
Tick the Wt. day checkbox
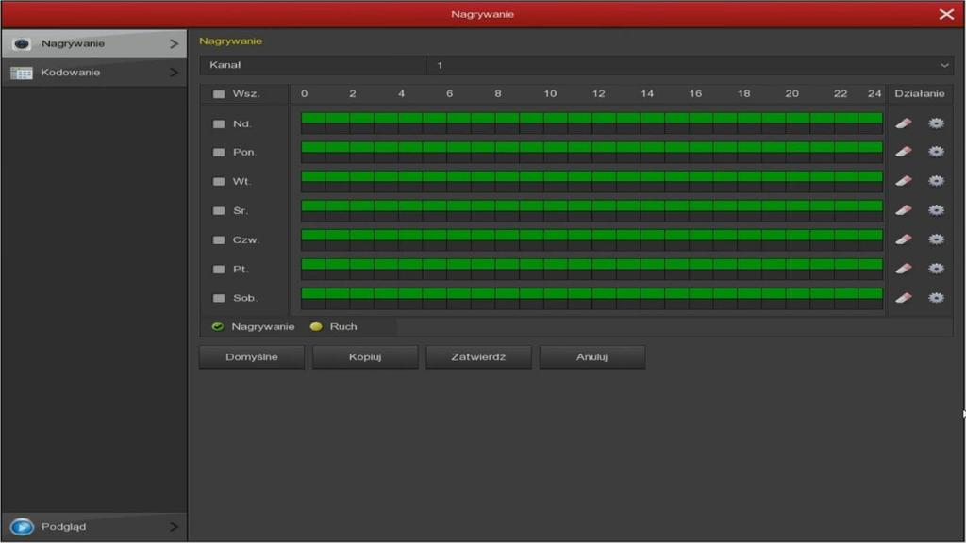point(219,182)
